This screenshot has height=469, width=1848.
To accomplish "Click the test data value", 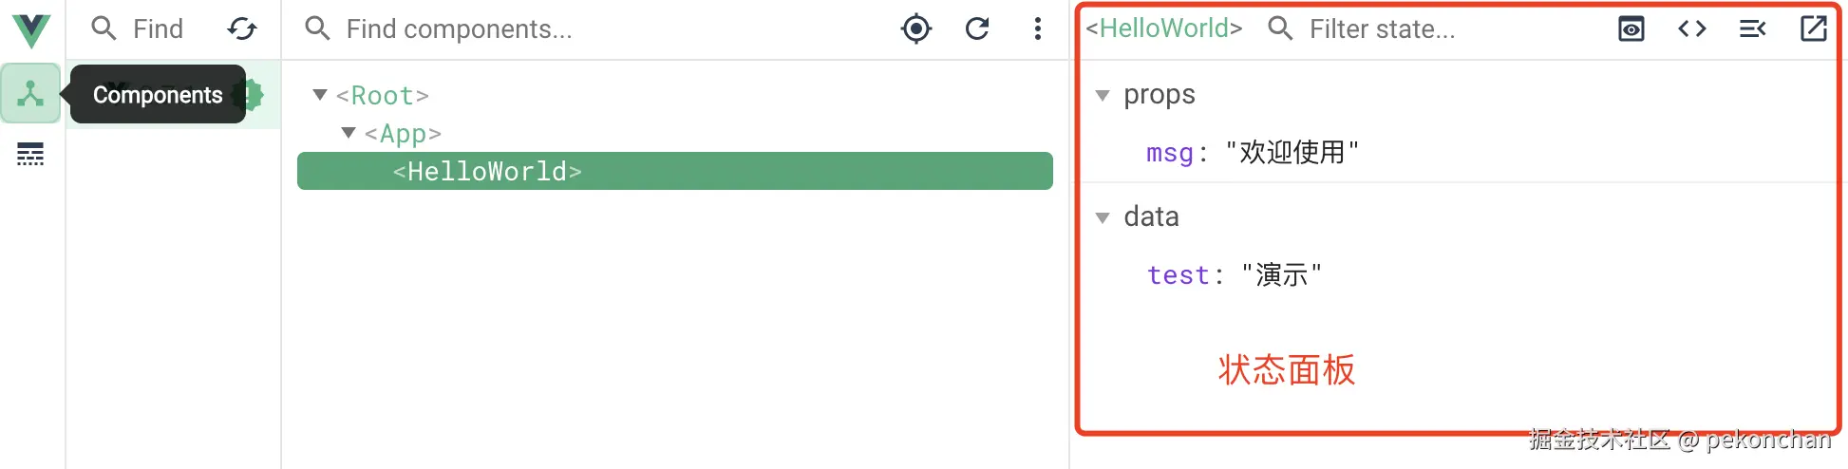I will click(1281, 275).
